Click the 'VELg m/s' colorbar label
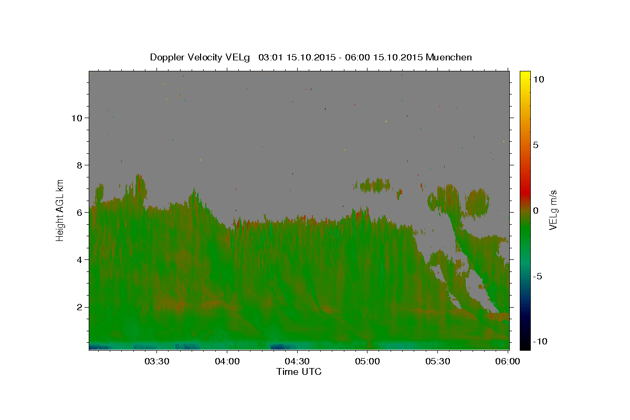 coord(553,210)
